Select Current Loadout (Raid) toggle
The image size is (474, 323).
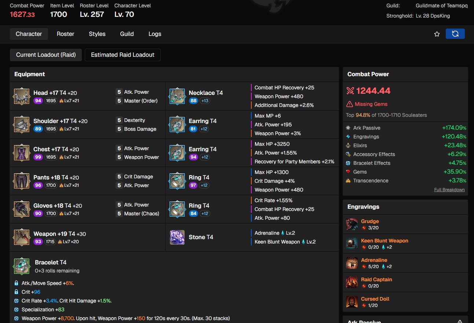point(46,55)
